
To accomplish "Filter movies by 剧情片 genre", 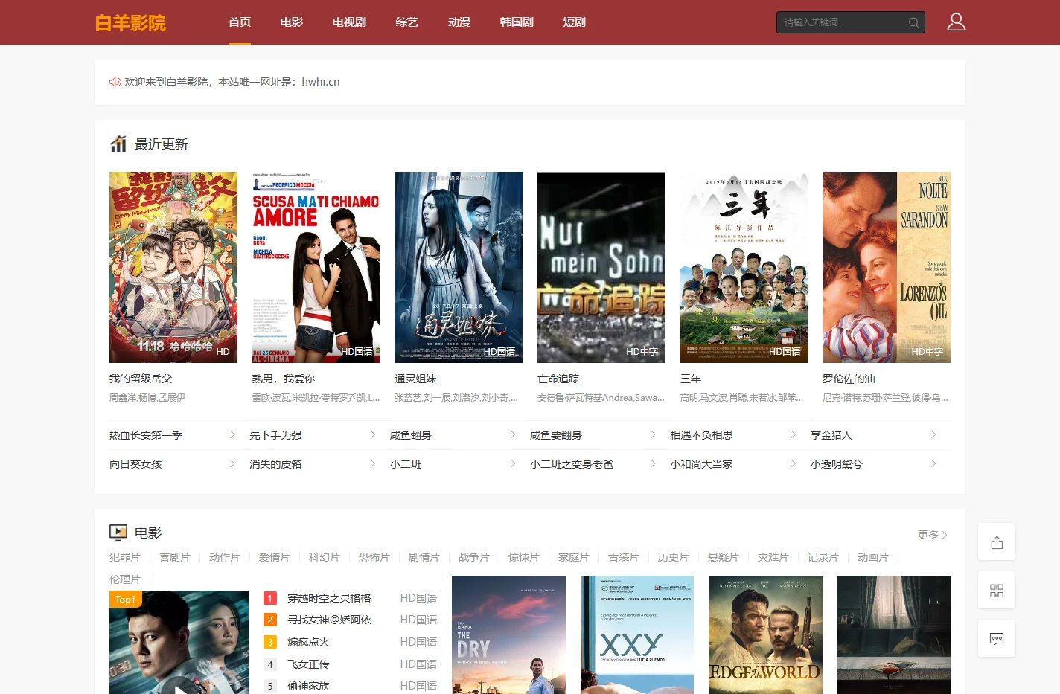I will click(424, 557).
